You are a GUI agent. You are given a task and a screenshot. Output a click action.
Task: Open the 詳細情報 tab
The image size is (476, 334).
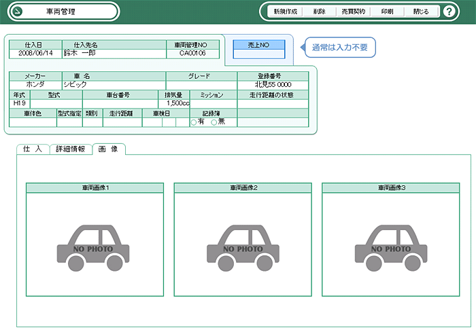point(69,149)
